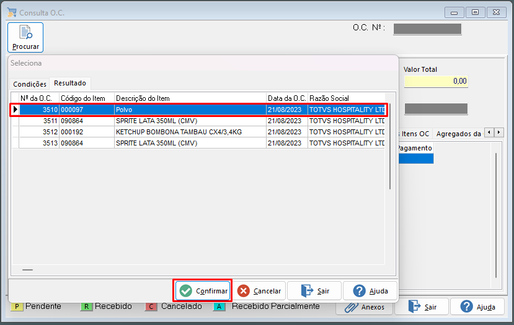Viewport: 514px width, 325px height.
Task: Open Ajuda in the Seleciona dialog
Action: pos(370,290)
